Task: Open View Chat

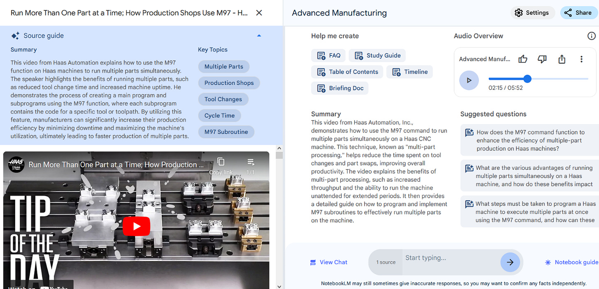Action: (328, 262)
